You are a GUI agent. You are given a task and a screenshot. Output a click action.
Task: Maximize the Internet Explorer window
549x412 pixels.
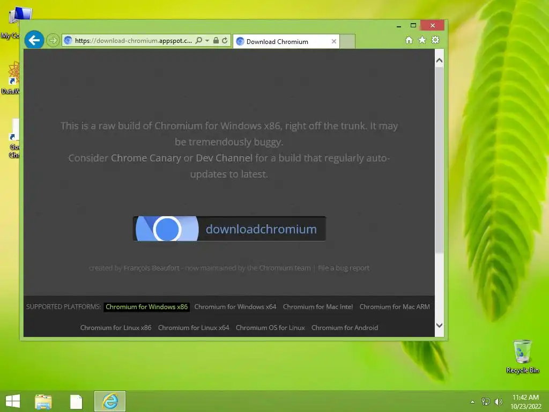[413, 26]
